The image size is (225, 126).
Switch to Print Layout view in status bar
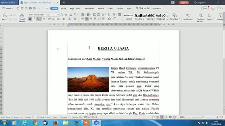pos(162,117)
